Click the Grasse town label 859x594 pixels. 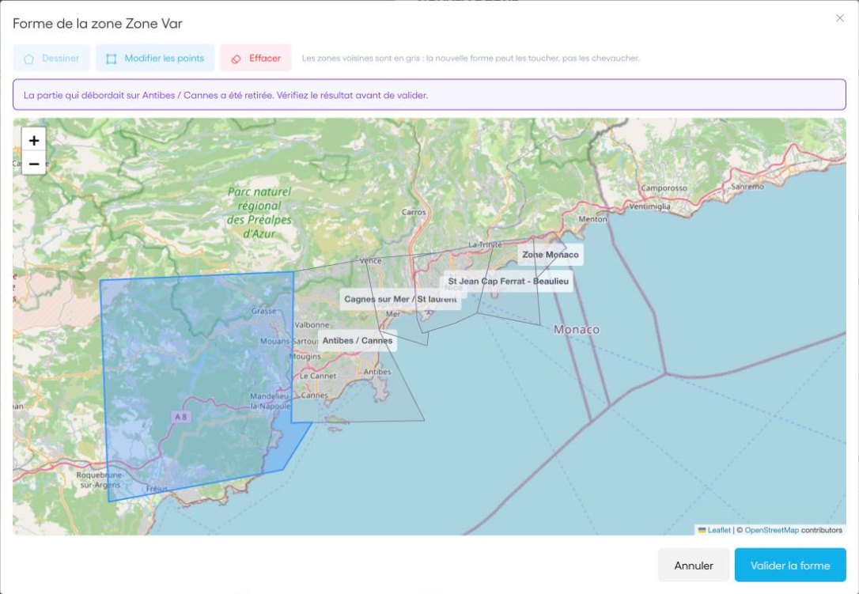tap(263, 311)
